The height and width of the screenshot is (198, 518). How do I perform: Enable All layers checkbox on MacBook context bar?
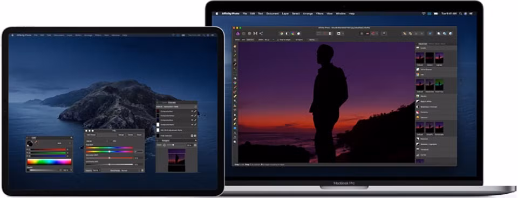pyautogui.click(x=295, y=39)
